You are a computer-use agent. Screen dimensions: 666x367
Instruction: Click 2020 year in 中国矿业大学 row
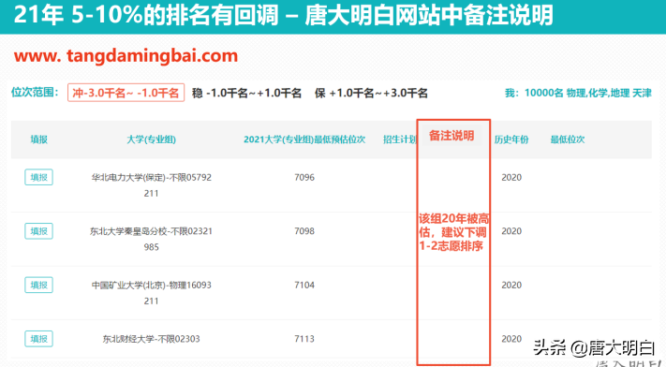click(511, 285)
